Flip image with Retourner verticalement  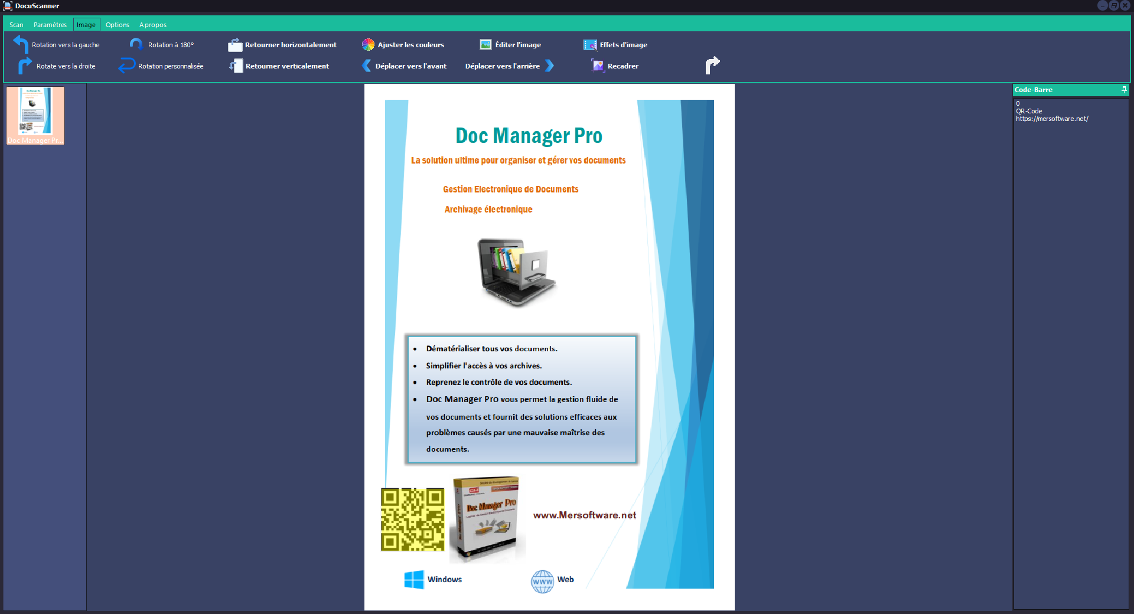coord(236,66)
